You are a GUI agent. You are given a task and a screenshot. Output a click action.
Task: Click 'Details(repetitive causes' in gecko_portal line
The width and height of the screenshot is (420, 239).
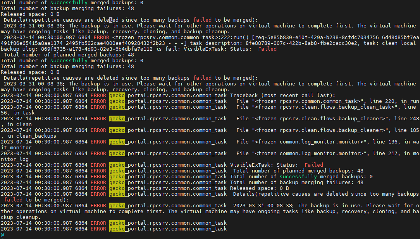pyautogui.click(x=272, y=194)
